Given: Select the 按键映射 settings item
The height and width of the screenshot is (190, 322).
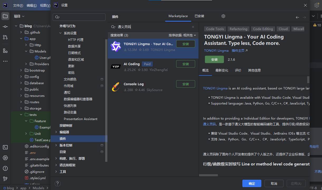Looking at the screenshot, I should pos(66,125).
